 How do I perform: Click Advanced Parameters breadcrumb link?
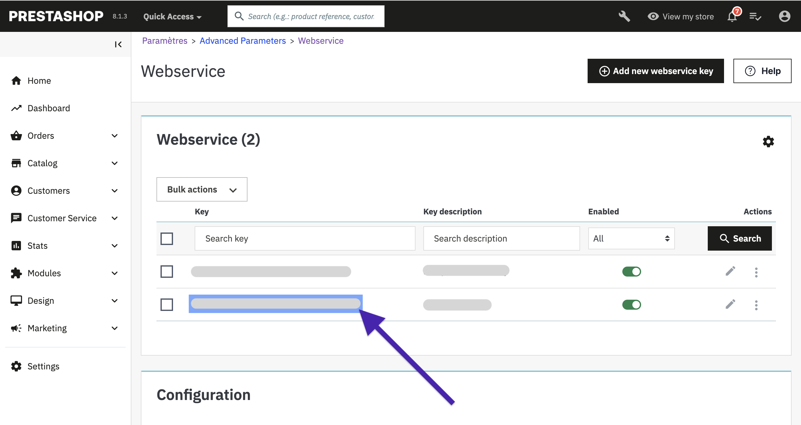(x=242, y=41)
